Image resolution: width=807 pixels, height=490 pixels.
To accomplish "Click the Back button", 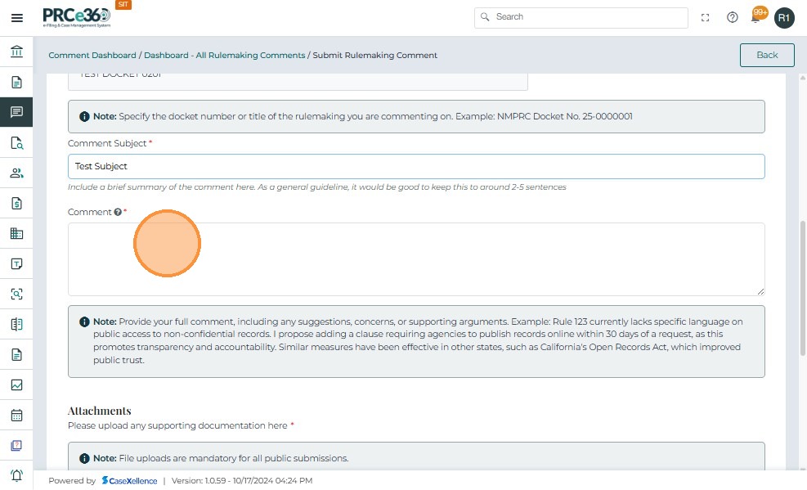I will point(767,55).
